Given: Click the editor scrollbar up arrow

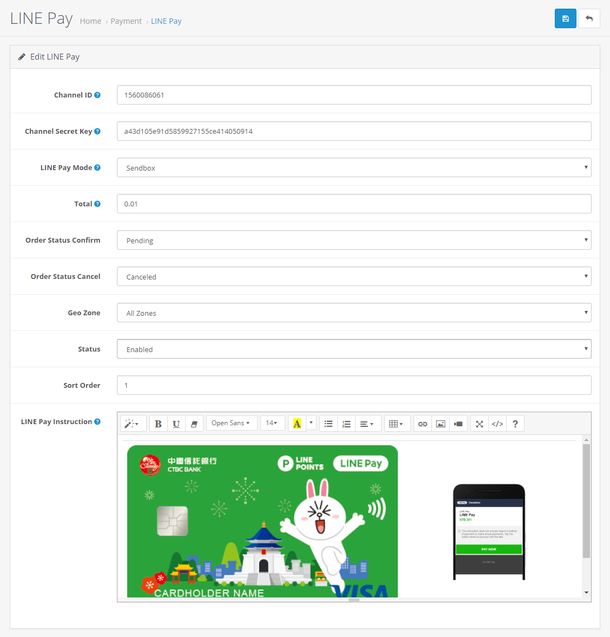Looking at the screenshot, I should 586,440.
